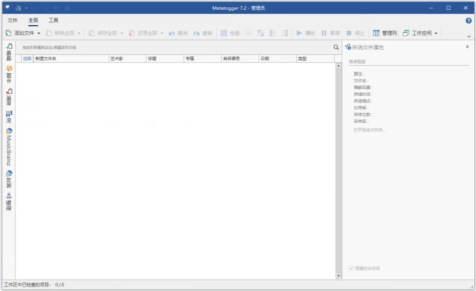The width and height of the screenshot is (476, 291).
Task: Click the 新建文件名 column header
Action: (x=70, y=58)
